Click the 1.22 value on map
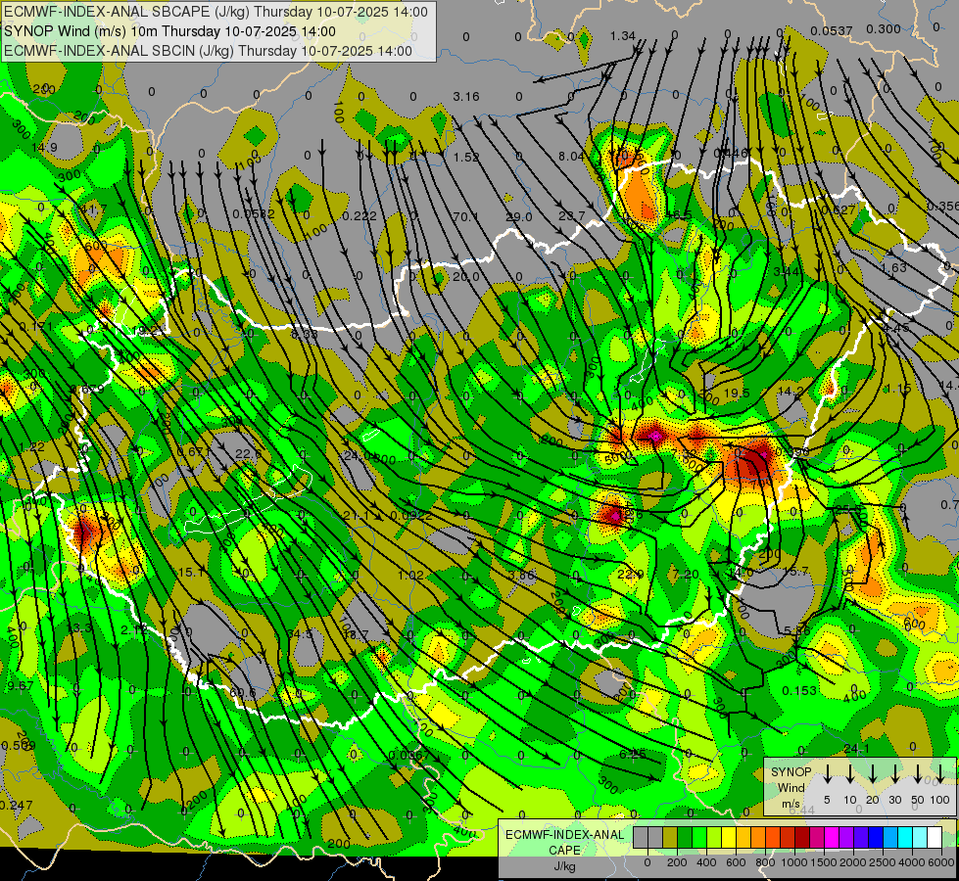Image resolution: width=959 pixels, height=881 pixels. (x=31, y=447)
